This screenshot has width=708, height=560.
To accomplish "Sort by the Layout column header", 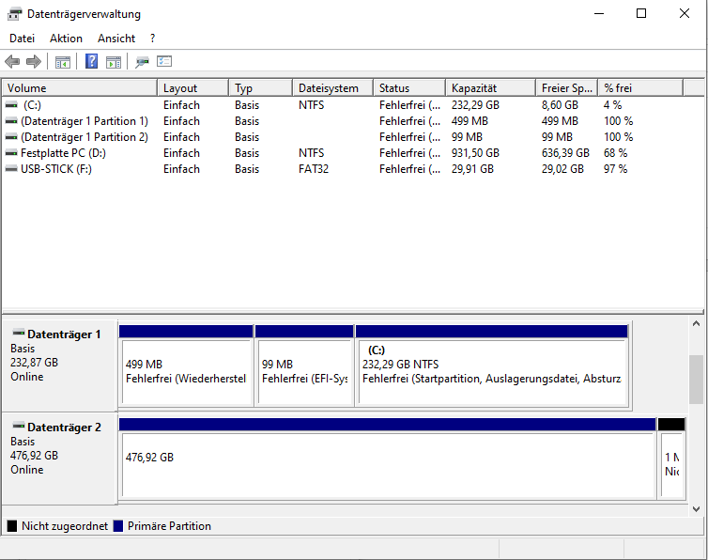I will tap(192, 88).
